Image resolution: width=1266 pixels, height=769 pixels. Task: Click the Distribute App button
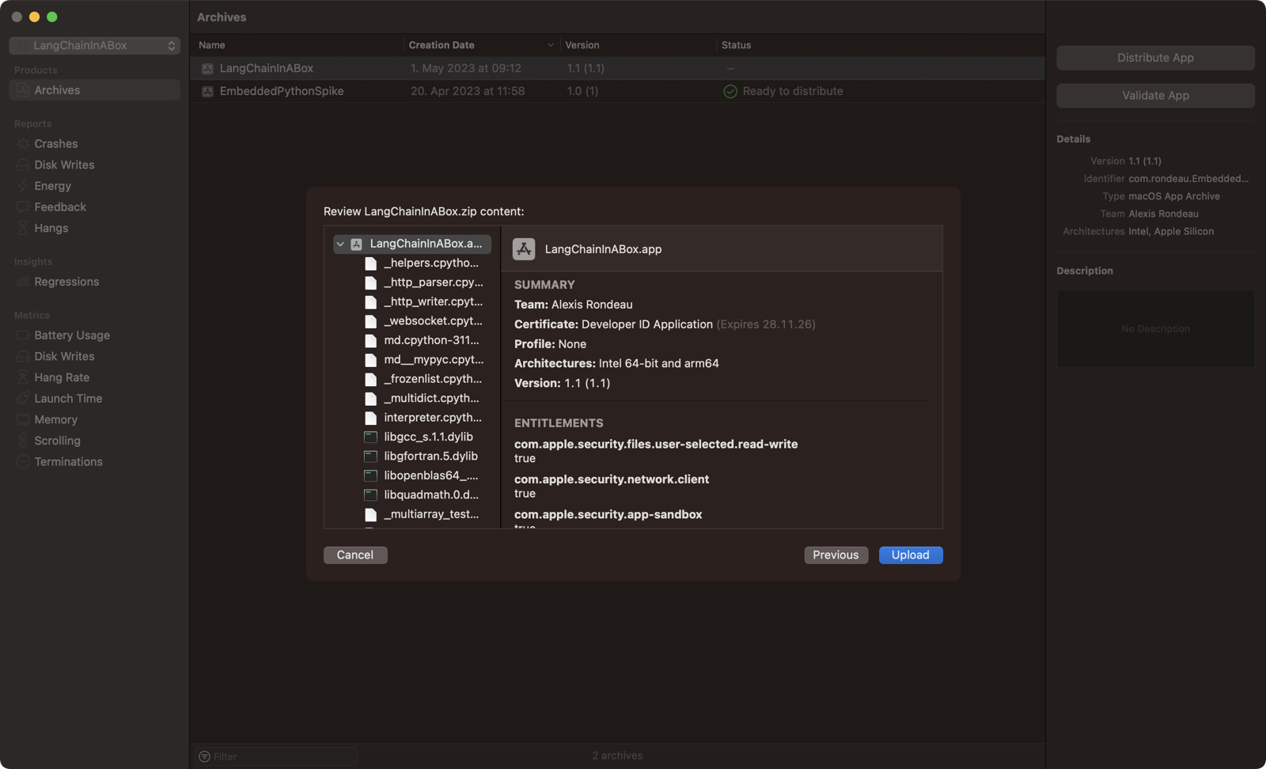click(x=1155, y=58)
